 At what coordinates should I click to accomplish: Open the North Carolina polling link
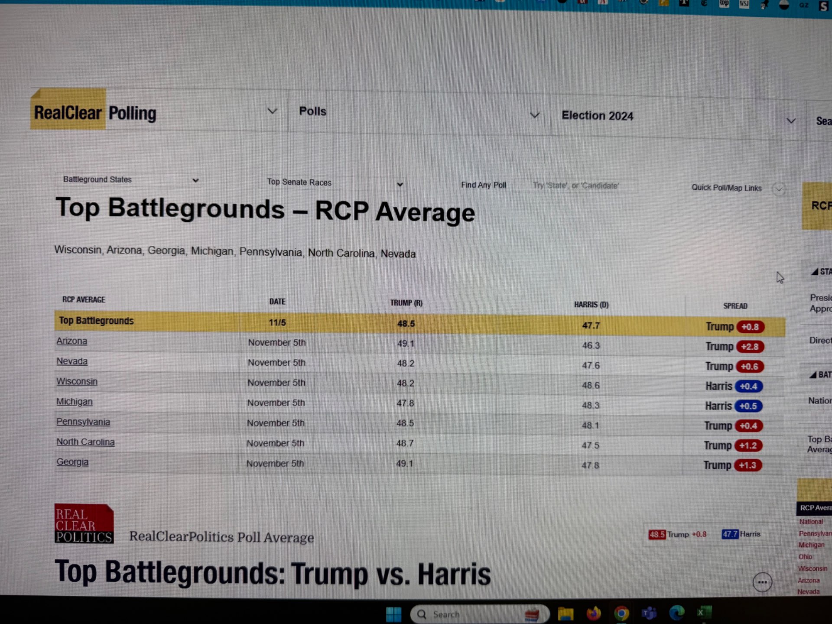[x=85, y=442]
